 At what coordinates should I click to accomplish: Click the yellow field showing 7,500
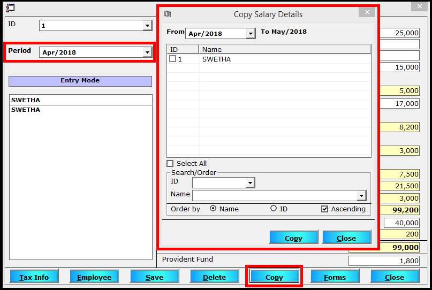click(400, 174)
